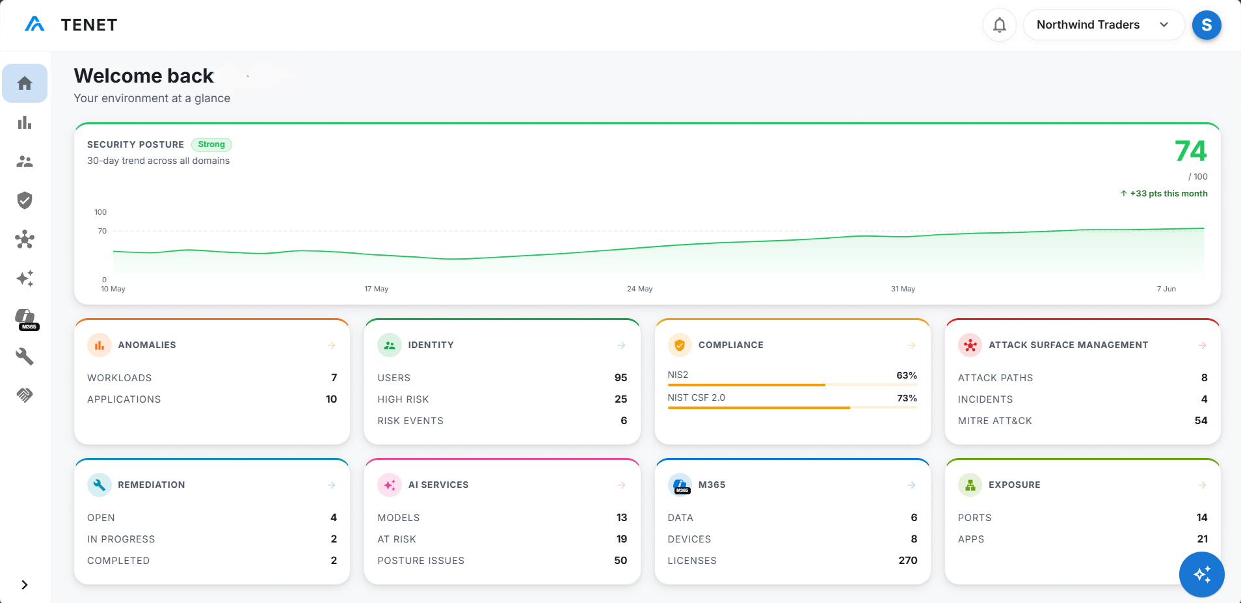
Task: Open the M365 icon in sidebar
Action: [26, 319]
